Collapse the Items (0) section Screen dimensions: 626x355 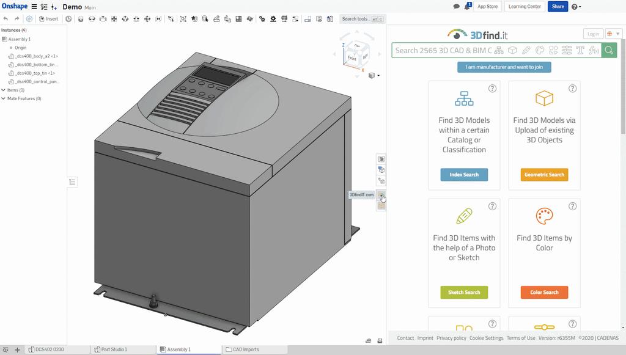[x=4, y=89]
